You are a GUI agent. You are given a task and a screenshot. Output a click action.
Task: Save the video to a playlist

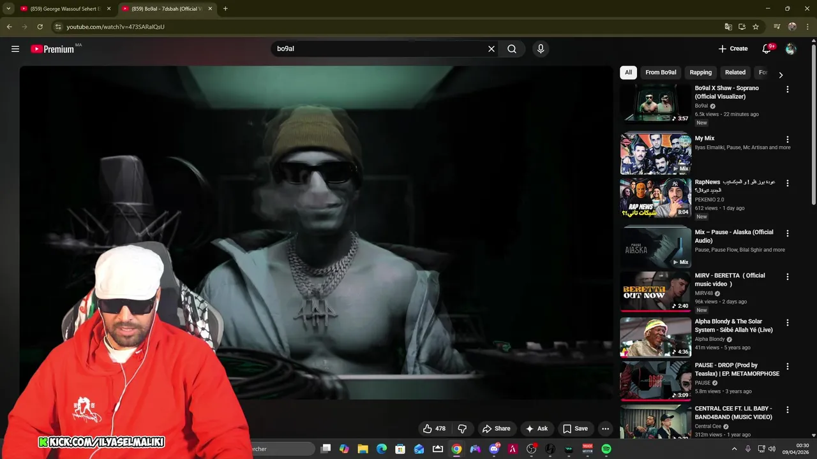coord(575,428)
